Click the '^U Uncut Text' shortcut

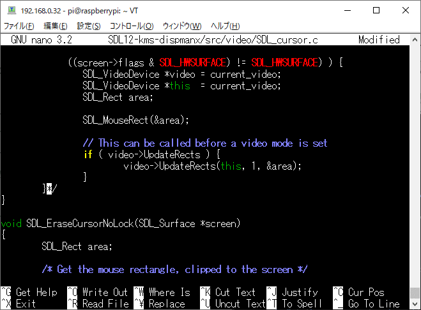(233, 304)
